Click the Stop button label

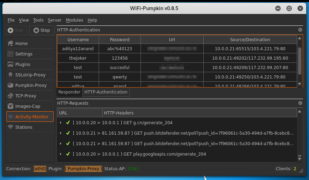[x=45, y=30]
